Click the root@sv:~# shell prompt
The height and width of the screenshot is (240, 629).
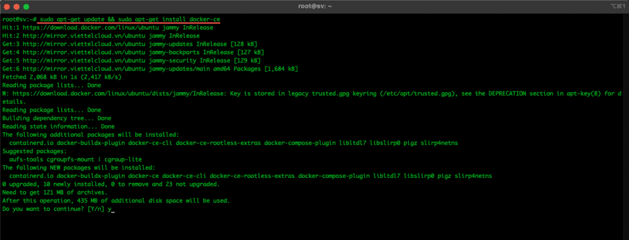[x=20, y=19]
